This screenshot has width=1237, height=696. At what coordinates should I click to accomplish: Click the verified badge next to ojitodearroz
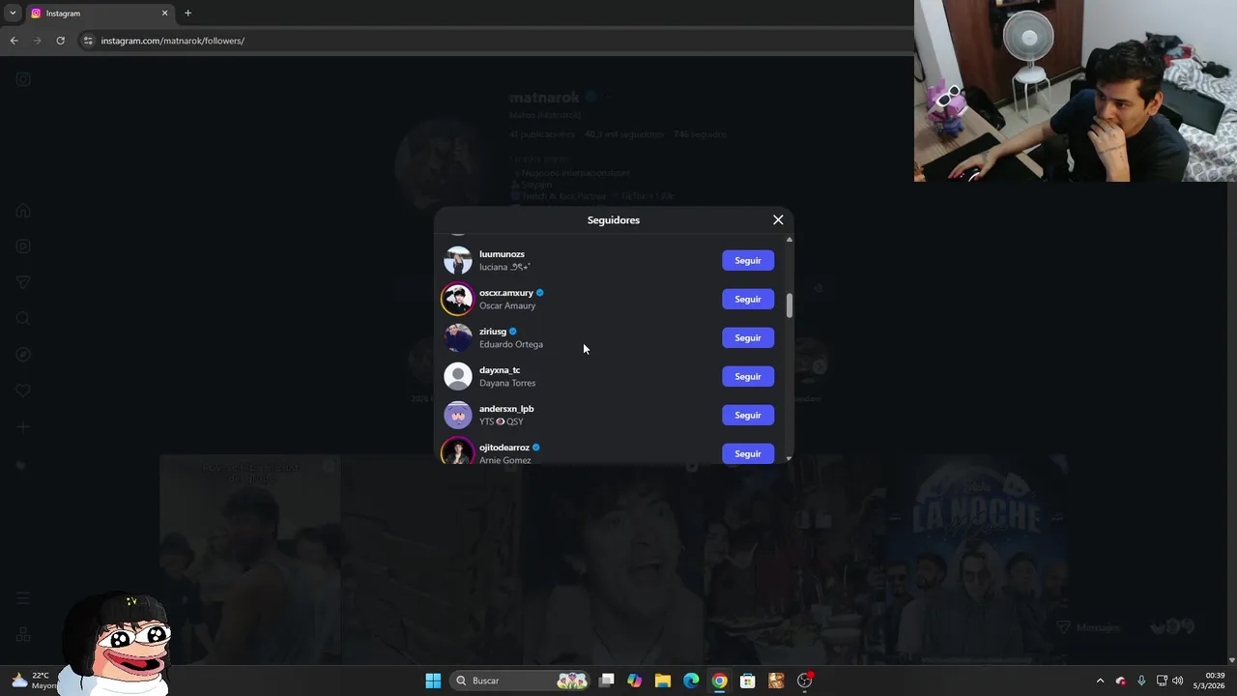pyautogui.click(x=536, y=448)
